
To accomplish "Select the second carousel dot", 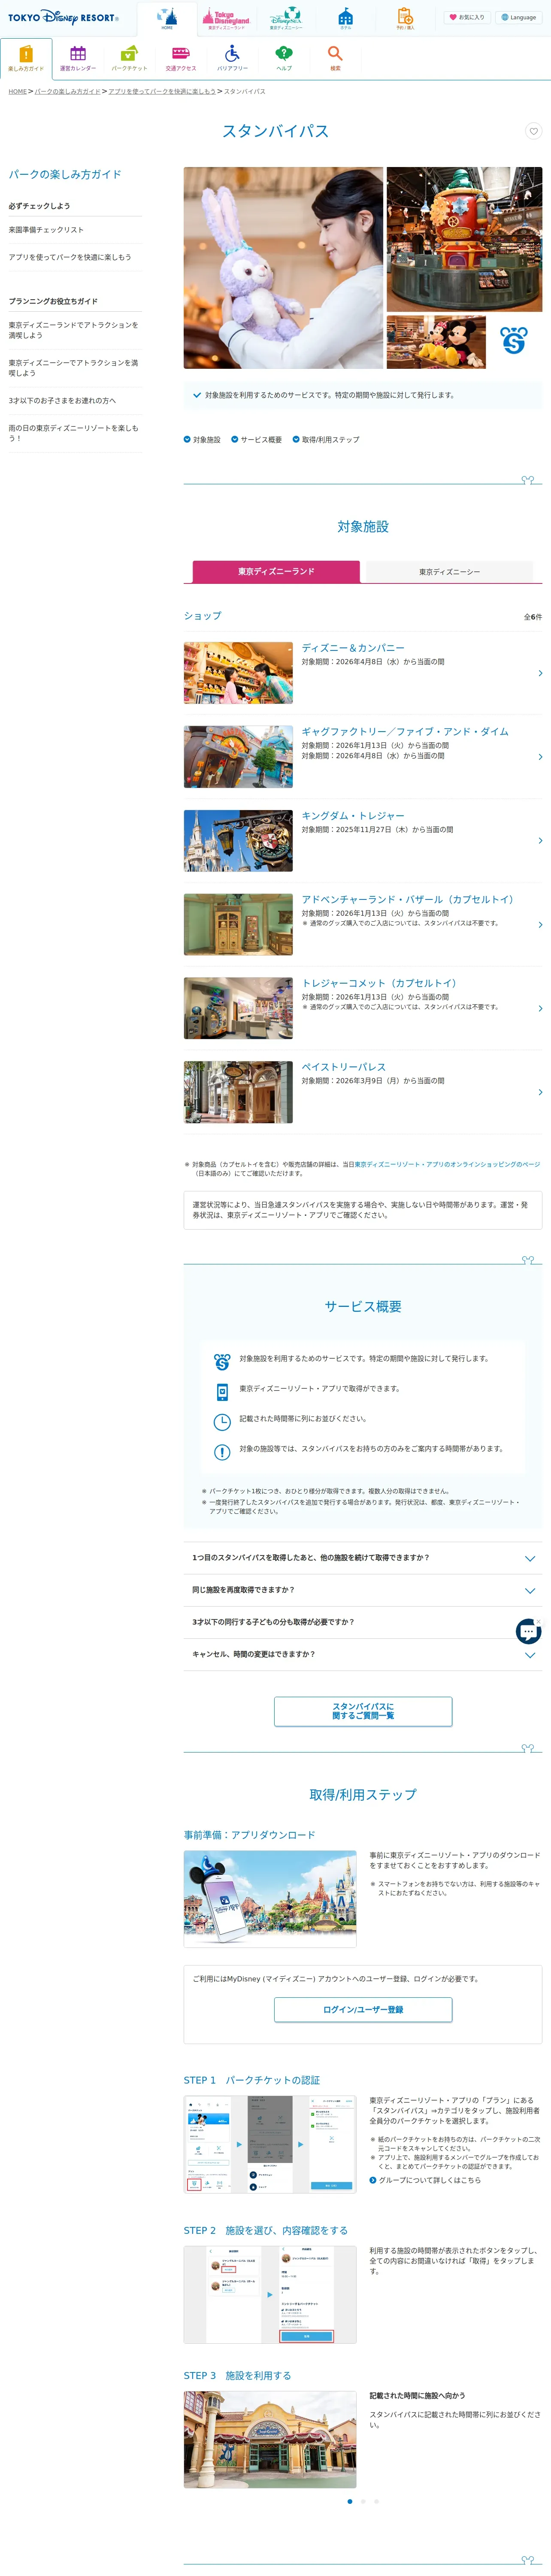I will click(x=363, y=2501).
